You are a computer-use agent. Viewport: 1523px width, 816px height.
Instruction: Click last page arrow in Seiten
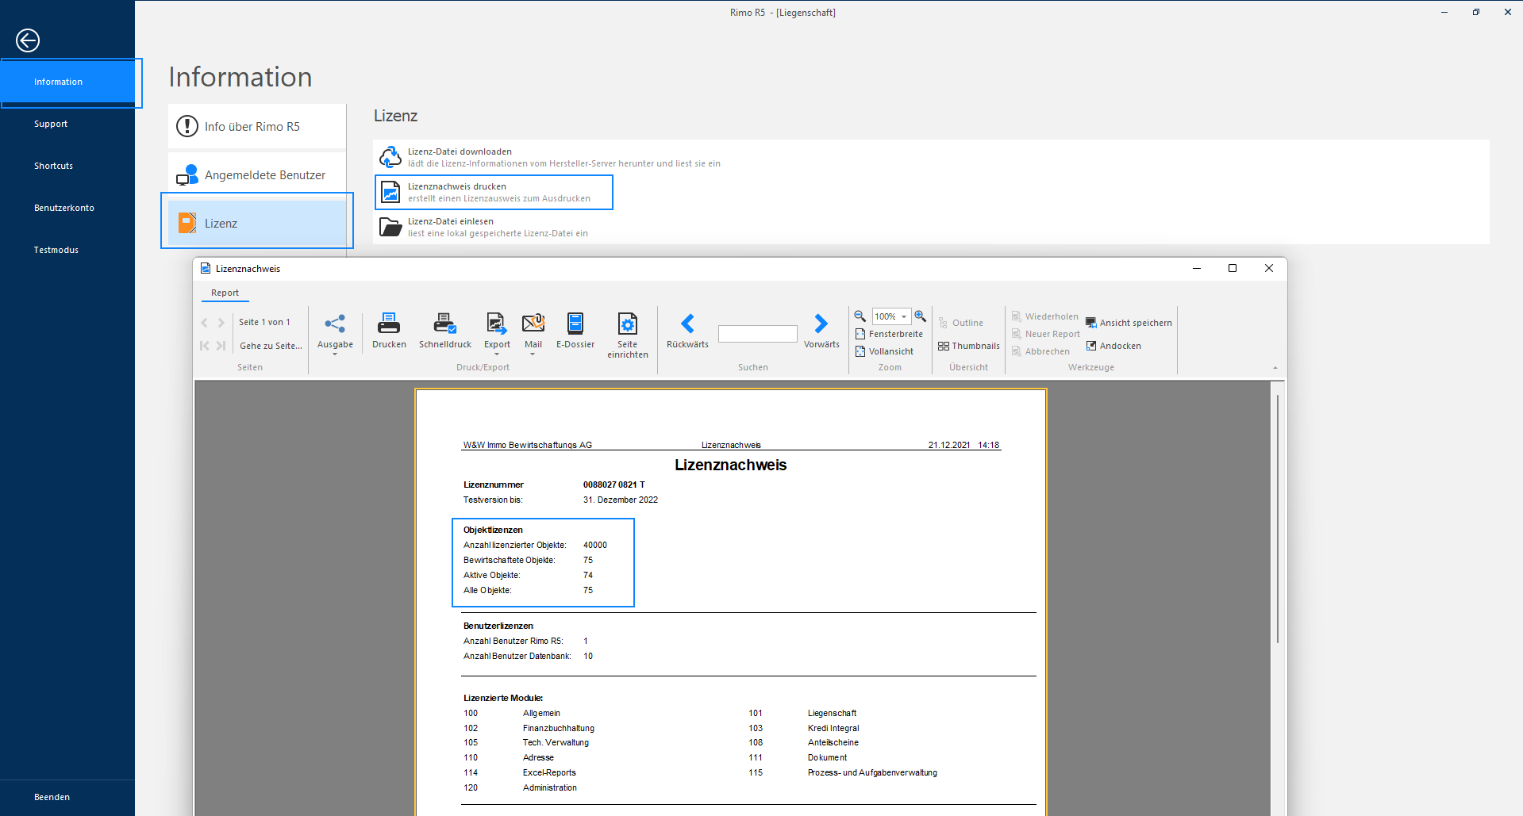221,346
